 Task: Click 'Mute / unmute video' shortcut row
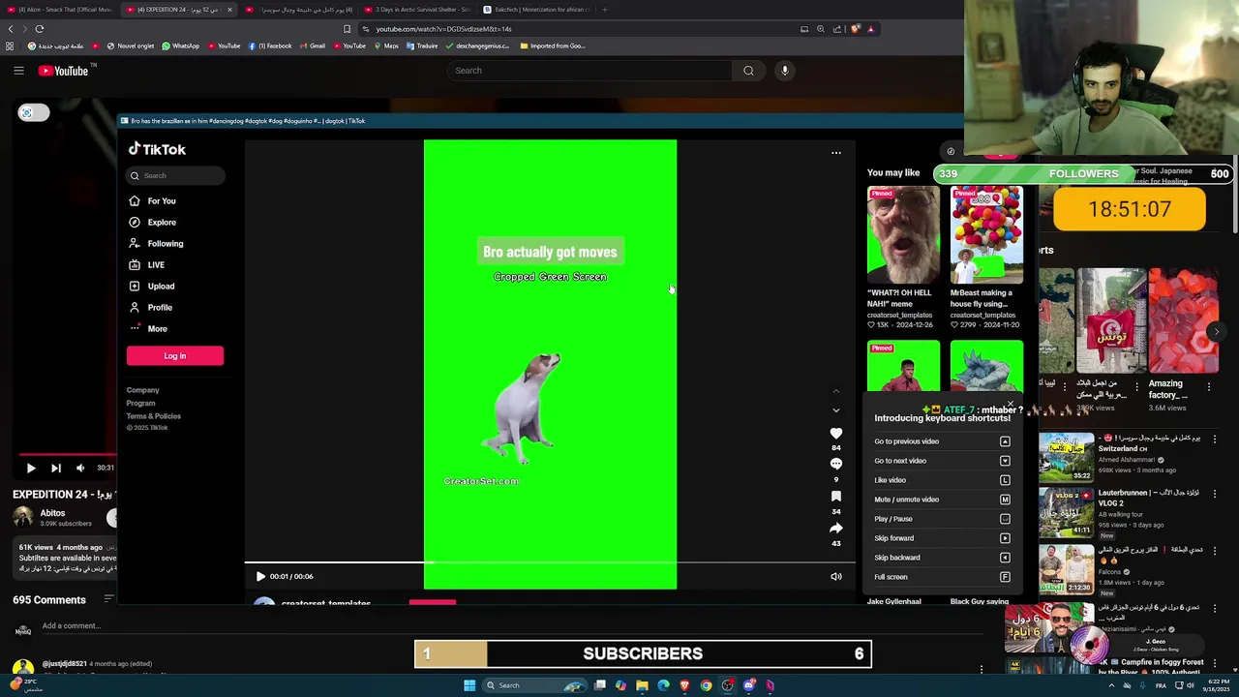tap(942, 500)
